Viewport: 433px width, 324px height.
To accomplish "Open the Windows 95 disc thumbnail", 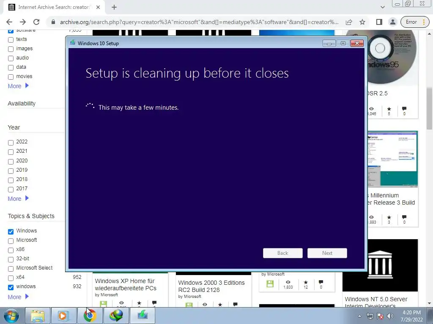I will click(392, 57).
